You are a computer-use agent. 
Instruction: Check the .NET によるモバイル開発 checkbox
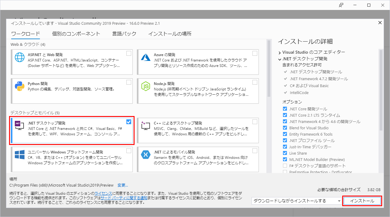tap(255, 151)
